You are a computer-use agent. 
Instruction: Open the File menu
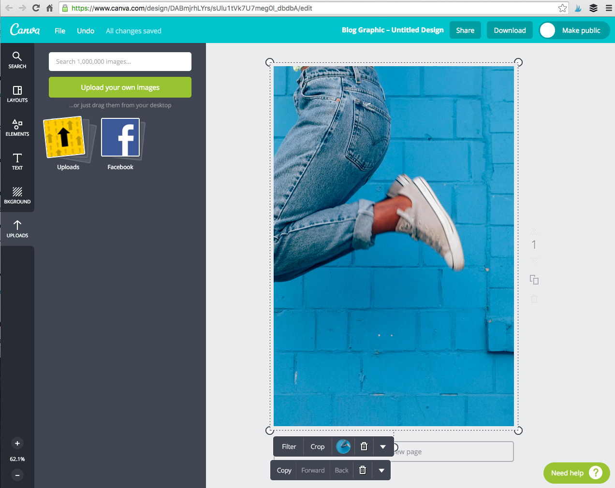pyautogui.click(x=60, y=30)
